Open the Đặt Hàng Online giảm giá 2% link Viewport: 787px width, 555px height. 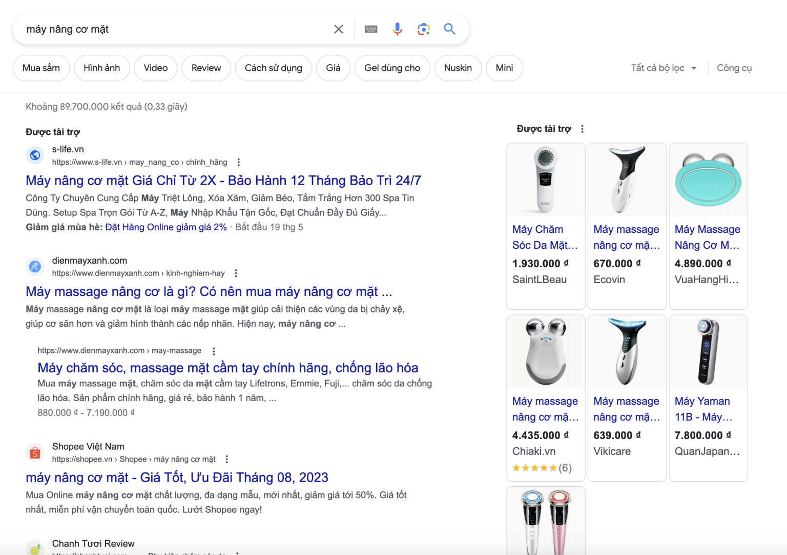(x=166, y=227)
